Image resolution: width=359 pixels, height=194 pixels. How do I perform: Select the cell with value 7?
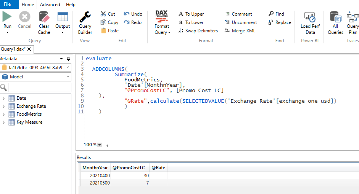pos(130,183)
